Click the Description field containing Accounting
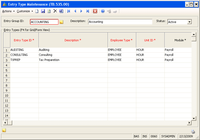The height and width of the screenshot is (140, 200). tap(120, 22)
